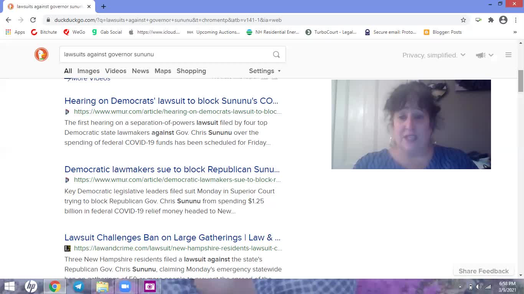Click the battery tray icon
Viewport: 524px width, 294px height.
(471, 287)
